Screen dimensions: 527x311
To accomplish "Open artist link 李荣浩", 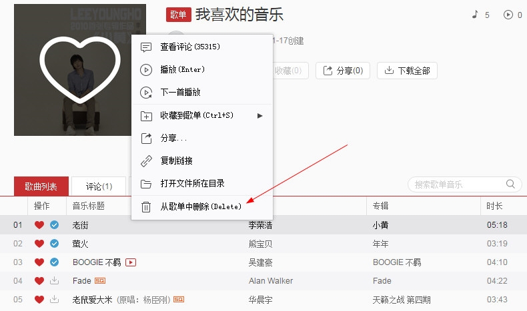I will coord(260,225).
